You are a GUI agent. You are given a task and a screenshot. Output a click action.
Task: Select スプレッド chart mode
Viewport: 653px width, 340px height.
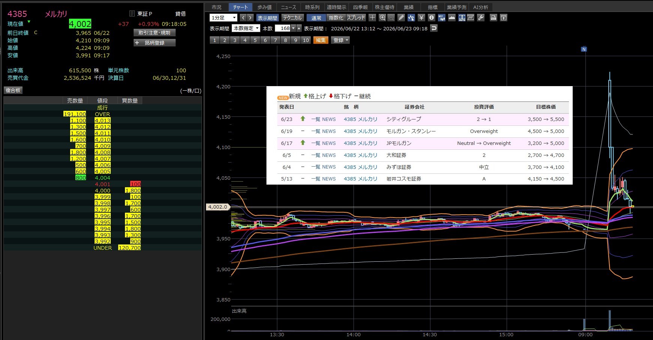coord(356,18)
